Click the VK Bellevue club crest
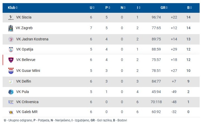Image resolution: width=203 pixels, height=124 pixels. click(11, 60)
